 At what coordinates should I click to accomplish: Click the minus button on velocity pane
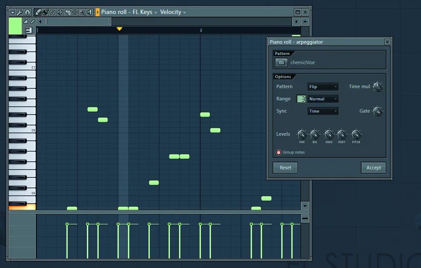click(305, 219)
